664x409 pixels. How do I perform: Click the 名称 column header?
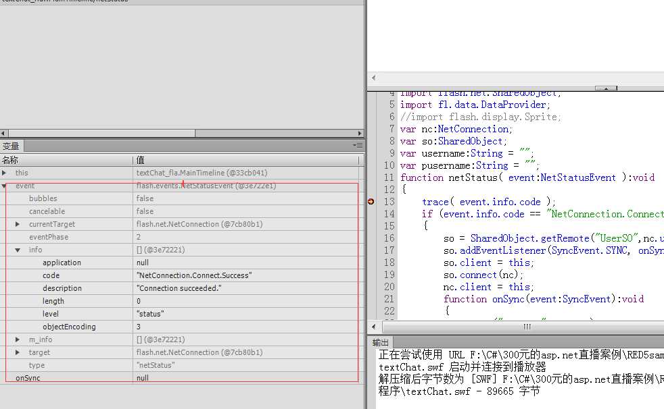[x=66, y=160]
